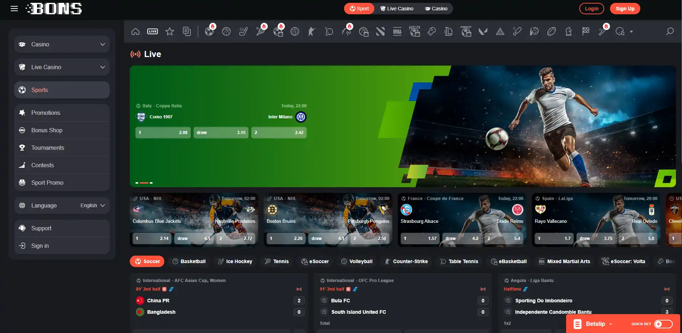The height and width of the screenshot is (333, 682).
Task: Select the Counter-Strike chip in the live filter row
Action: 406,261
